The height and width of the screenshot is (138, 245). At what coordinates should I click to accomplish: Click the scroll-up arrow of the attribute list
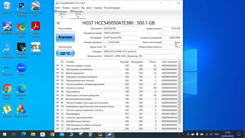(x=180, y=62)
